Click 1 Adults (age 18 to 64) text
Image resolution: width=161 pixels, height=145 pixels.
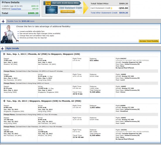click(x=12, y=6)
